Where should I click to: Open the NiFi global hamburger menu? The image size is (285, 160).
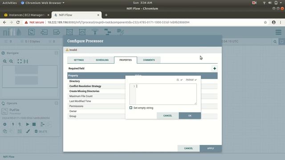[278, 32]
